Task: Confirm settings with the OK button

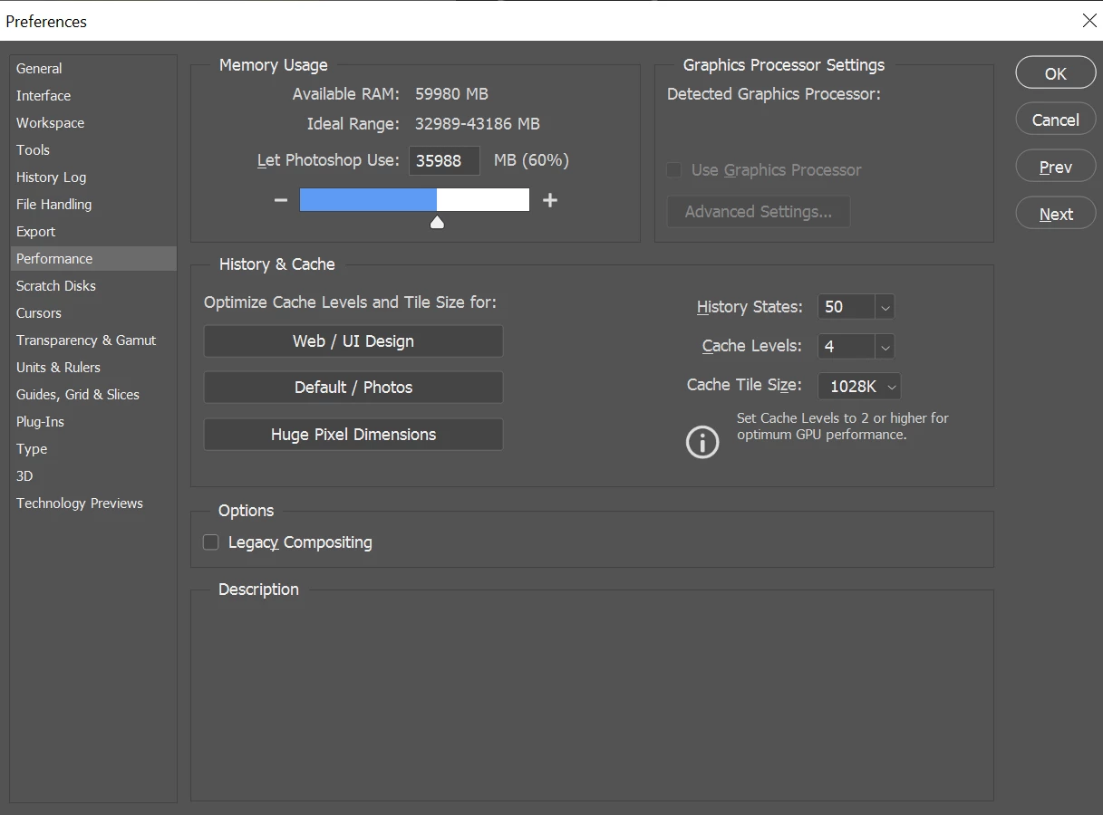Action: tap(1056, 73)
